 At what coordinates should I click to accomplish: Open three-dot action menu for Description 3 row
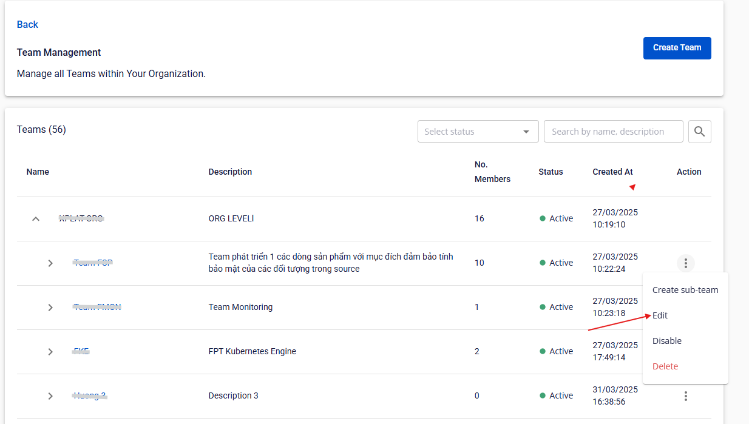[685, 396]
